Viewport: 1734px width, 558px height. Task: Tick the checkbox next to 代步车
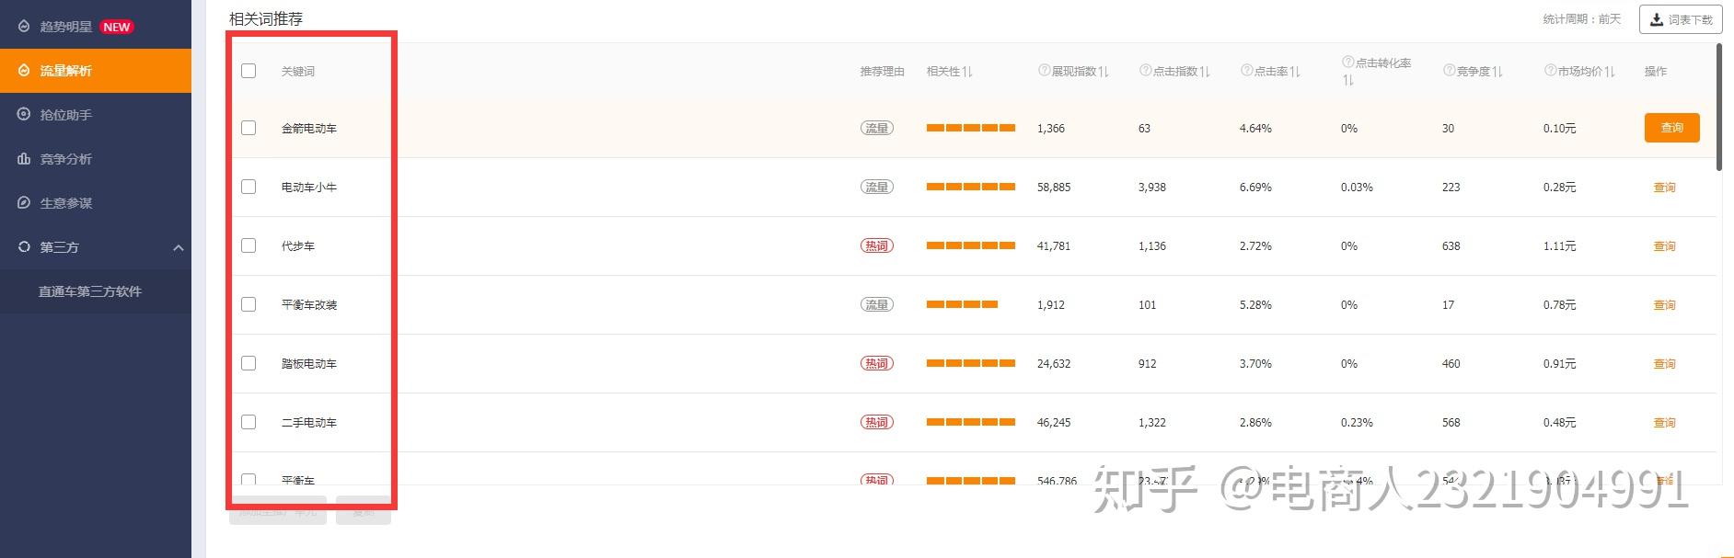249,245
